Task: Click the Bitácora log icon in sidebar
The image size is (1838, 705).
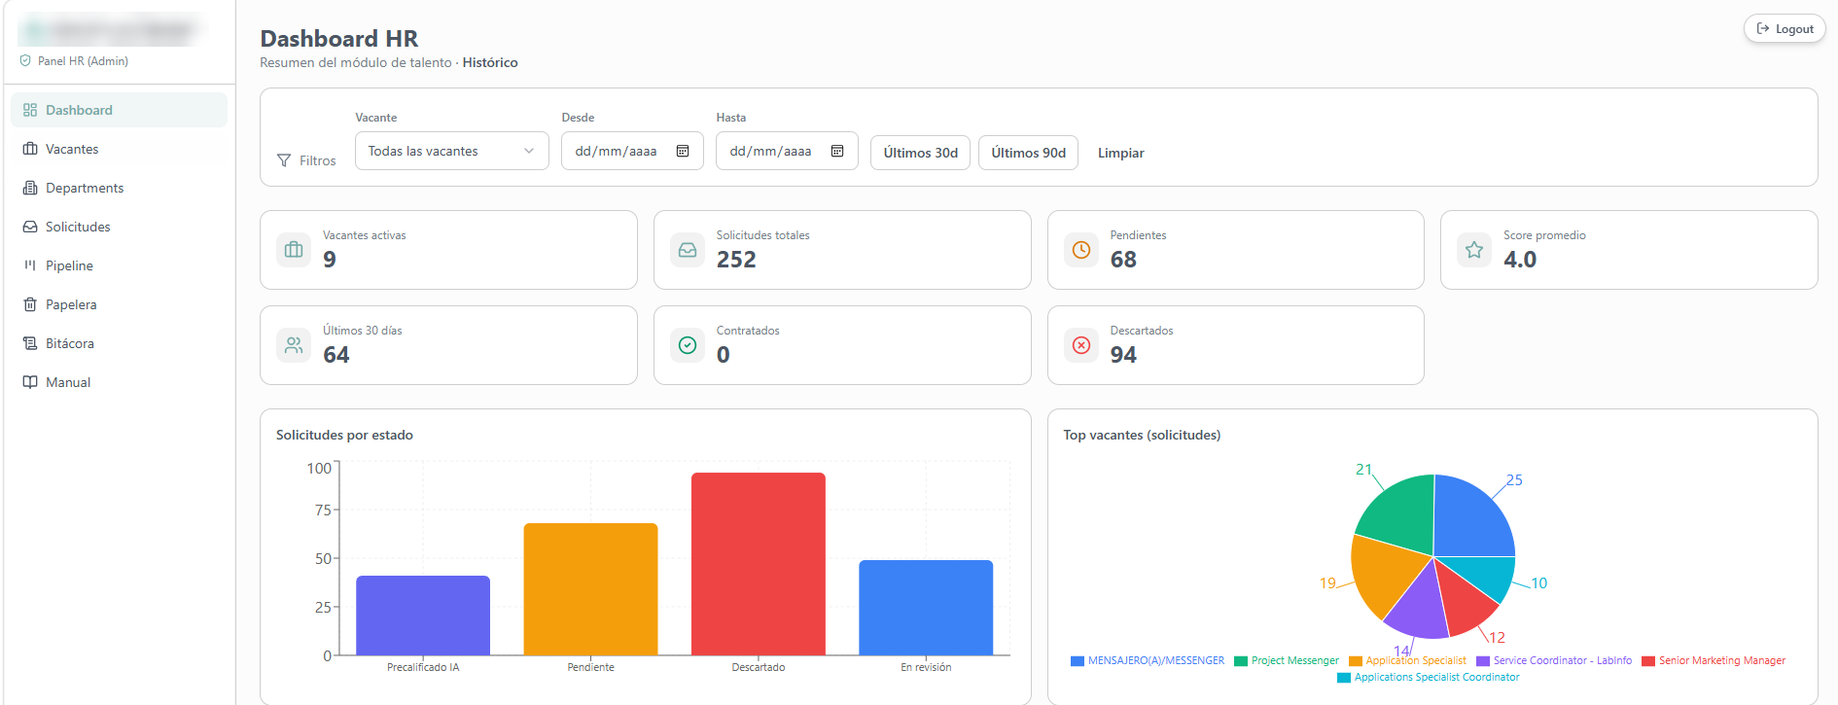Action: [30, 343]
